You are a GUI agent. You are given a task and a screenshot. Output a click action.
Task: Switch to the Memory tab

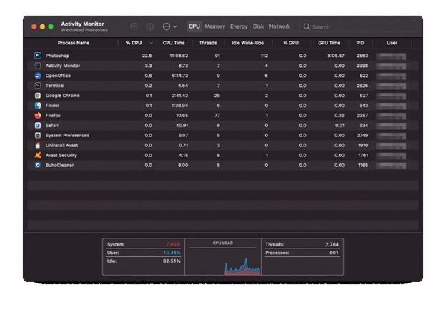pyautogui.click(x=214, y=26)
